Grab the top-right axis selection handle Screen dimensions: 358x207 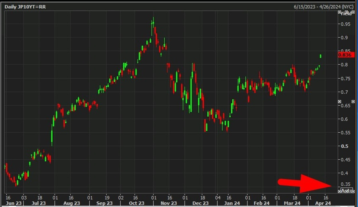[x=353, y=12]
